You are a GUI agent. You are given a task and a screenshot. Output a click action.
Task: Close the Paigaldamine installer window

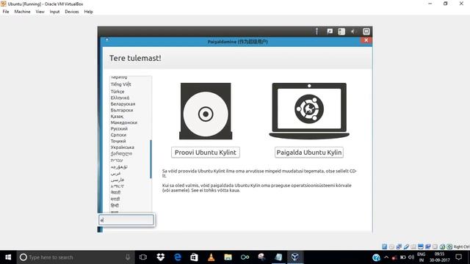point(366,40)
